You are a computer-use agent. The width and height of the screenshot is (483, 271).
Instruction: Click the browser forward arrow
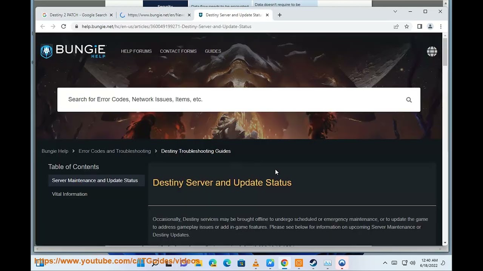pyautogui.click(x=53, y=26)
